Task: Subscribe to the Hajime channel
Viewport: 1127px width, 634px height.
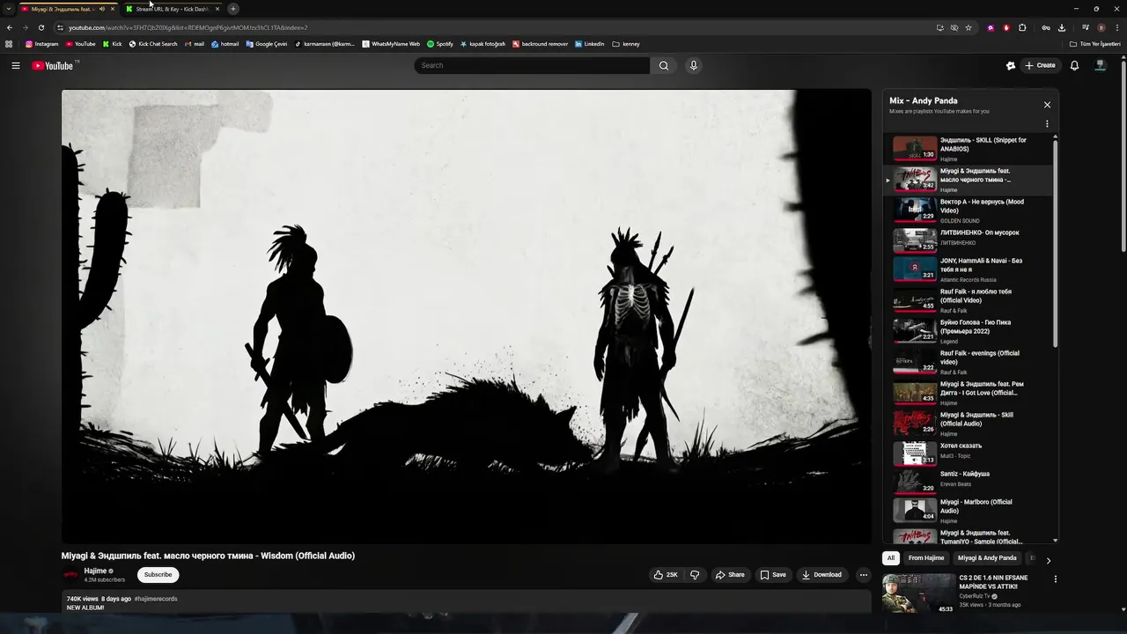Action: pyautogui.click(x=158, y=575)
